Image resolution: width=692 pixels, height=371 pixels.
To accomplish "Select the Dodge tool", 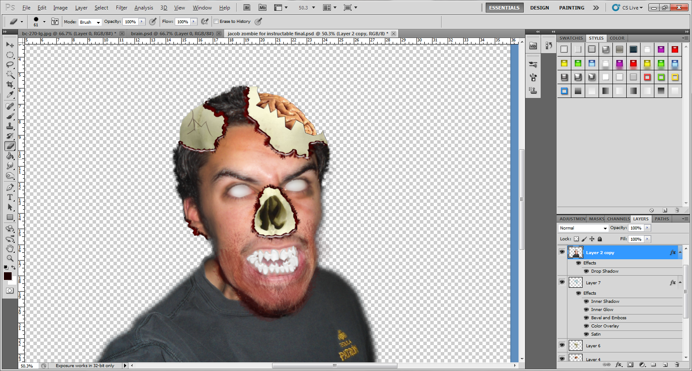I will 10,176.
